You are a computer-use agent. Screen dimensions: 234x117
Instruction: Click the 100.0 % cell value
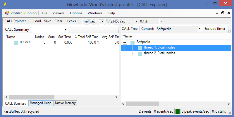94,42
